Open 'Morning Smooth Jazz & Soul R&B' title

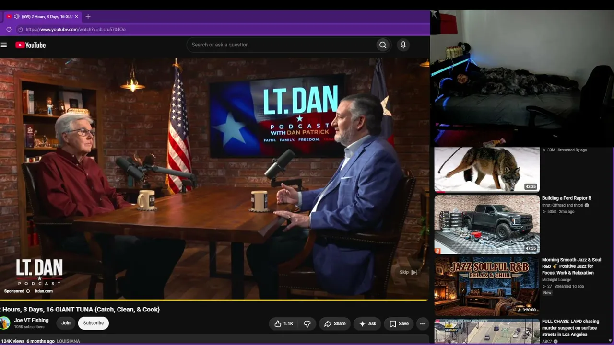571,266
